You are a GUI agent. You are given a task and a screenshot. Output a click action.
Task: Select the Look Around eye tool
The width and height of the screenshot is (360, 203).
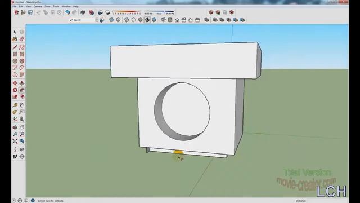tap(22, 149)
